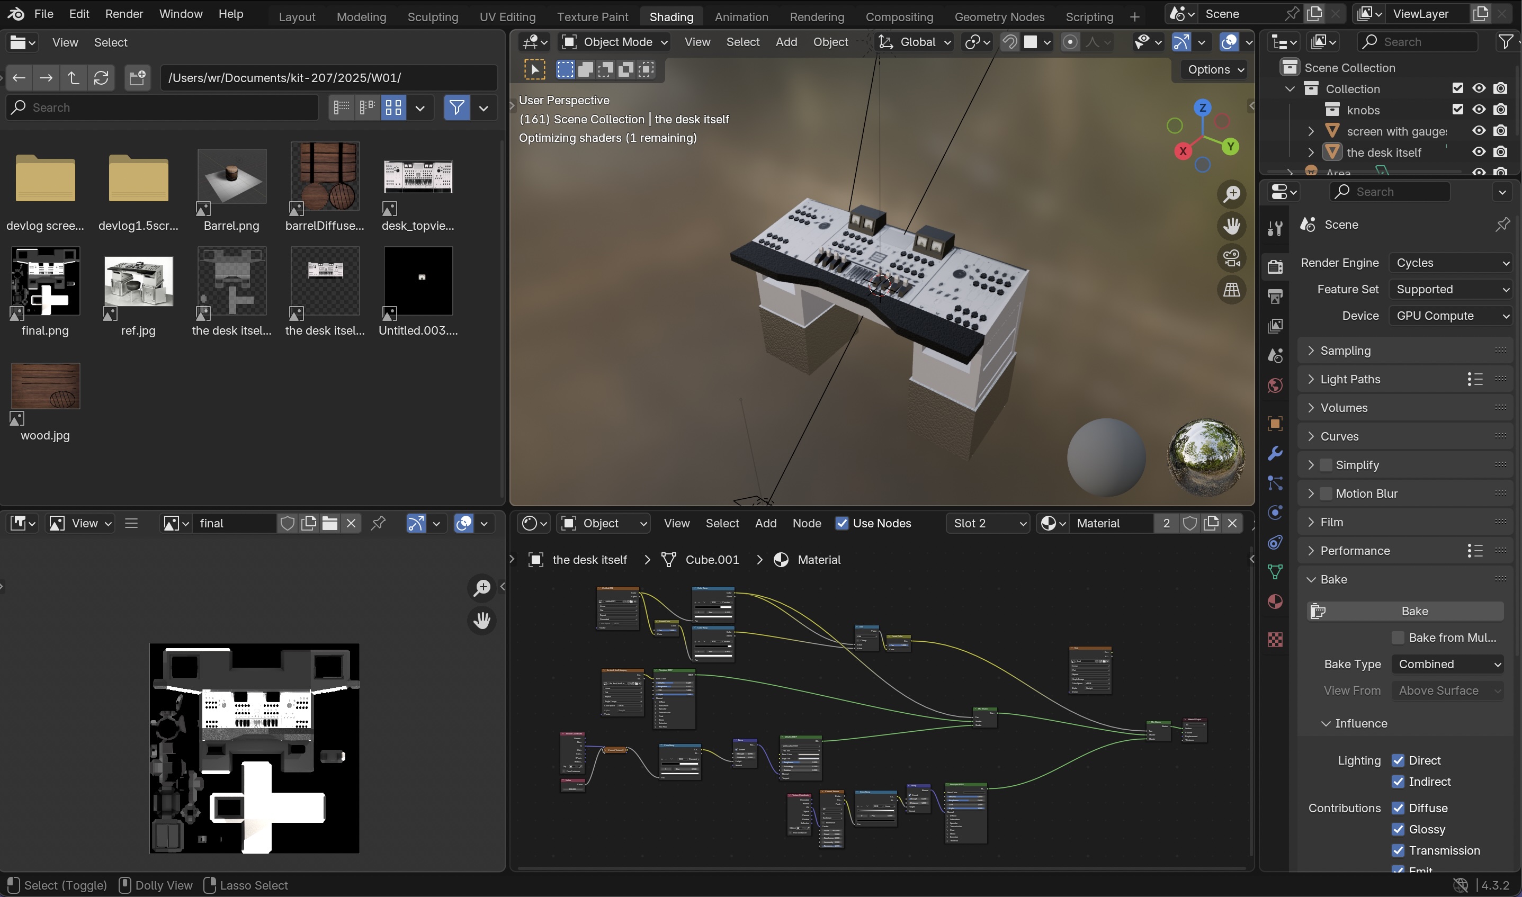The image size is (1522, 897).
Task: Open the Output properties tab
Action: tap(1275, 296)
